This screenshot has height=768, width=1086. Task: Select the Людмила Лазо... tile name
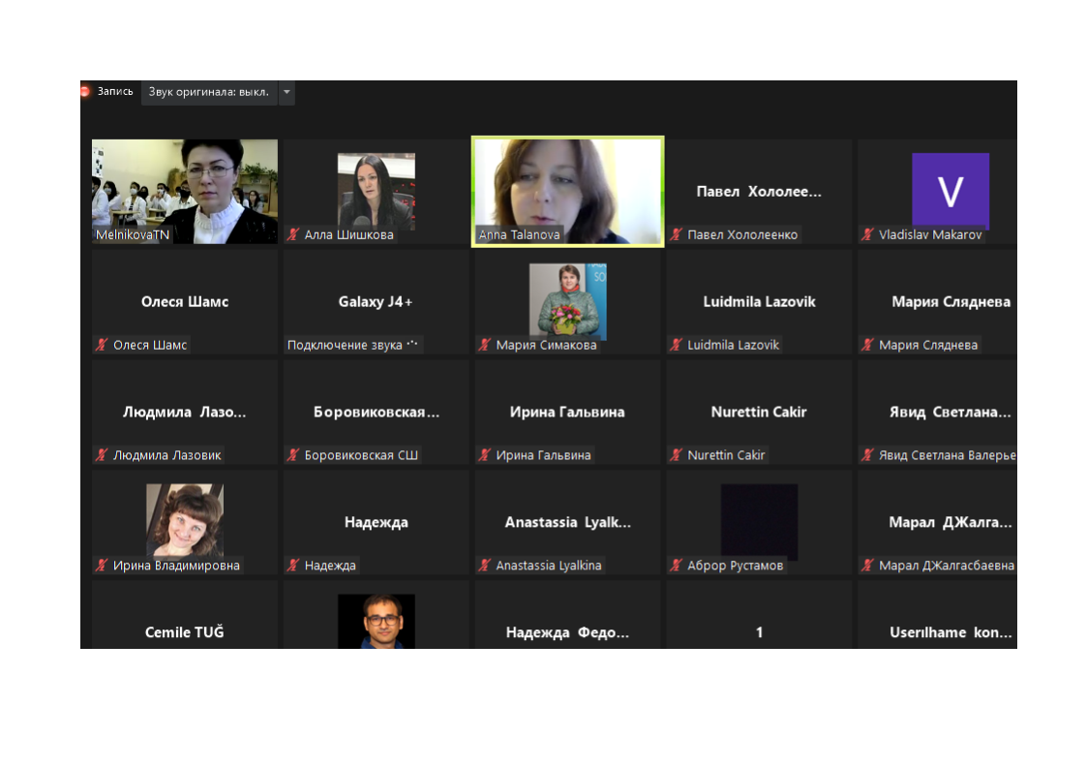point(185,412)
